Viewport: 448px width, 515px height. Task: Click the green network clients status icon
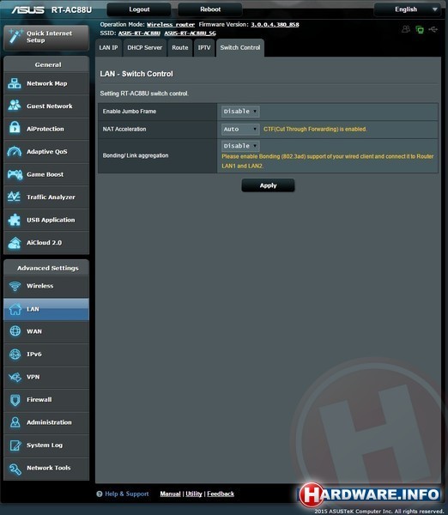[x=420, y=29]
